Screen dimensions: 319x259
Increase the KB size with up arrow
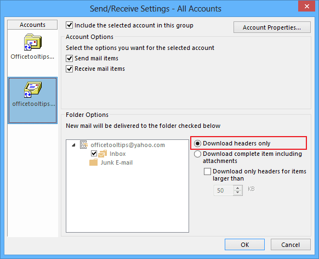tap(238, 188)
